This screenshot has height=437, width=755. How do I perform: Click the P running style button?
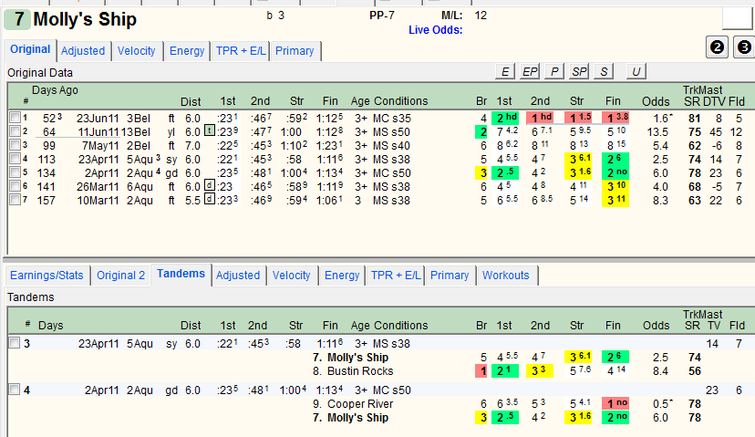(x=554, y=72)
